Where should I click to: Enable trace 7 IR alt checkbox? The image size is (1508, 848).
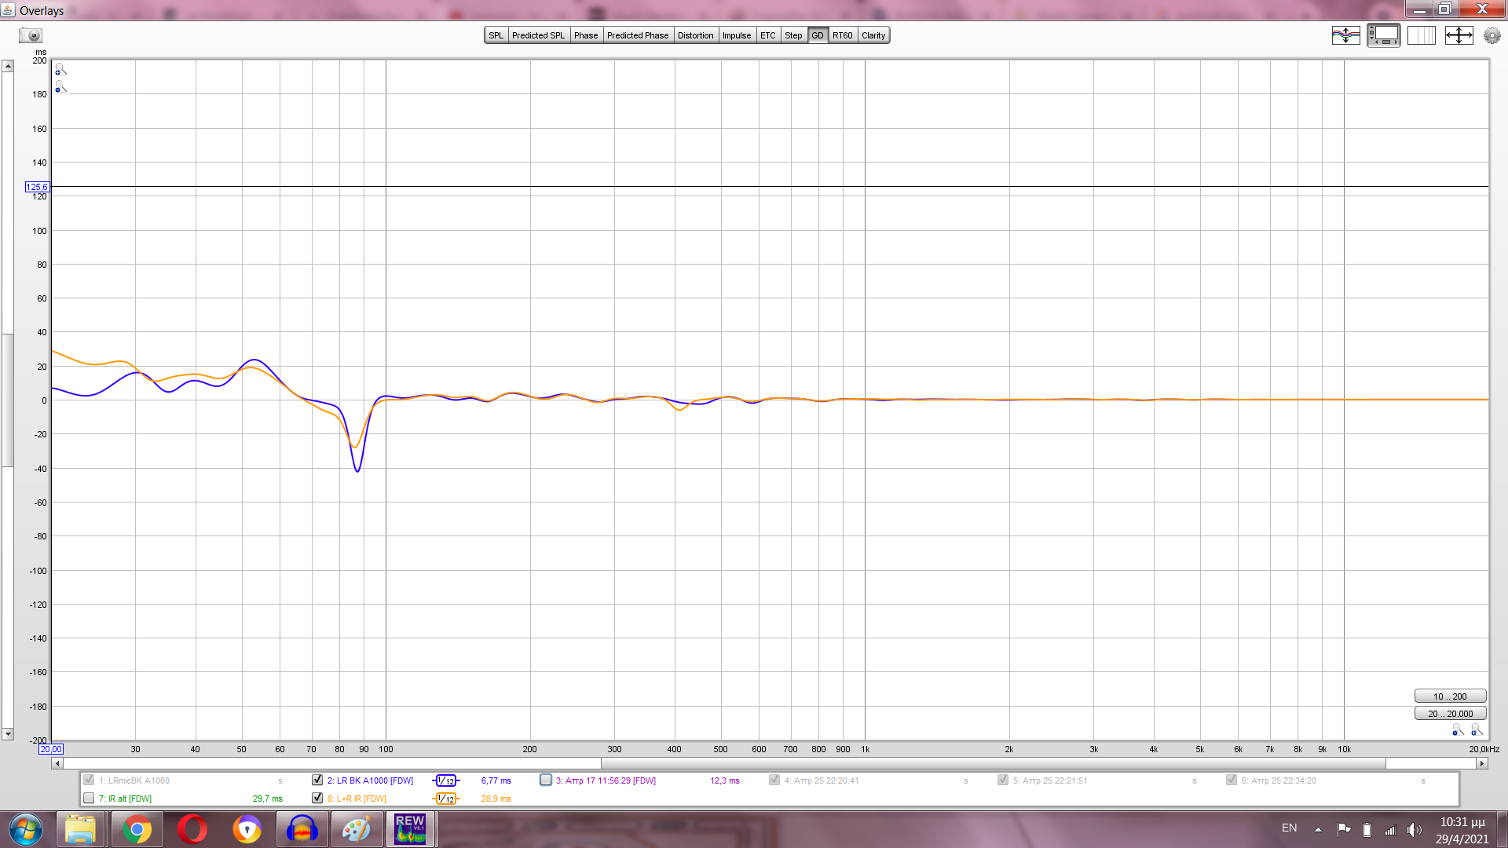pyautogui.click(x=89, y=798)
